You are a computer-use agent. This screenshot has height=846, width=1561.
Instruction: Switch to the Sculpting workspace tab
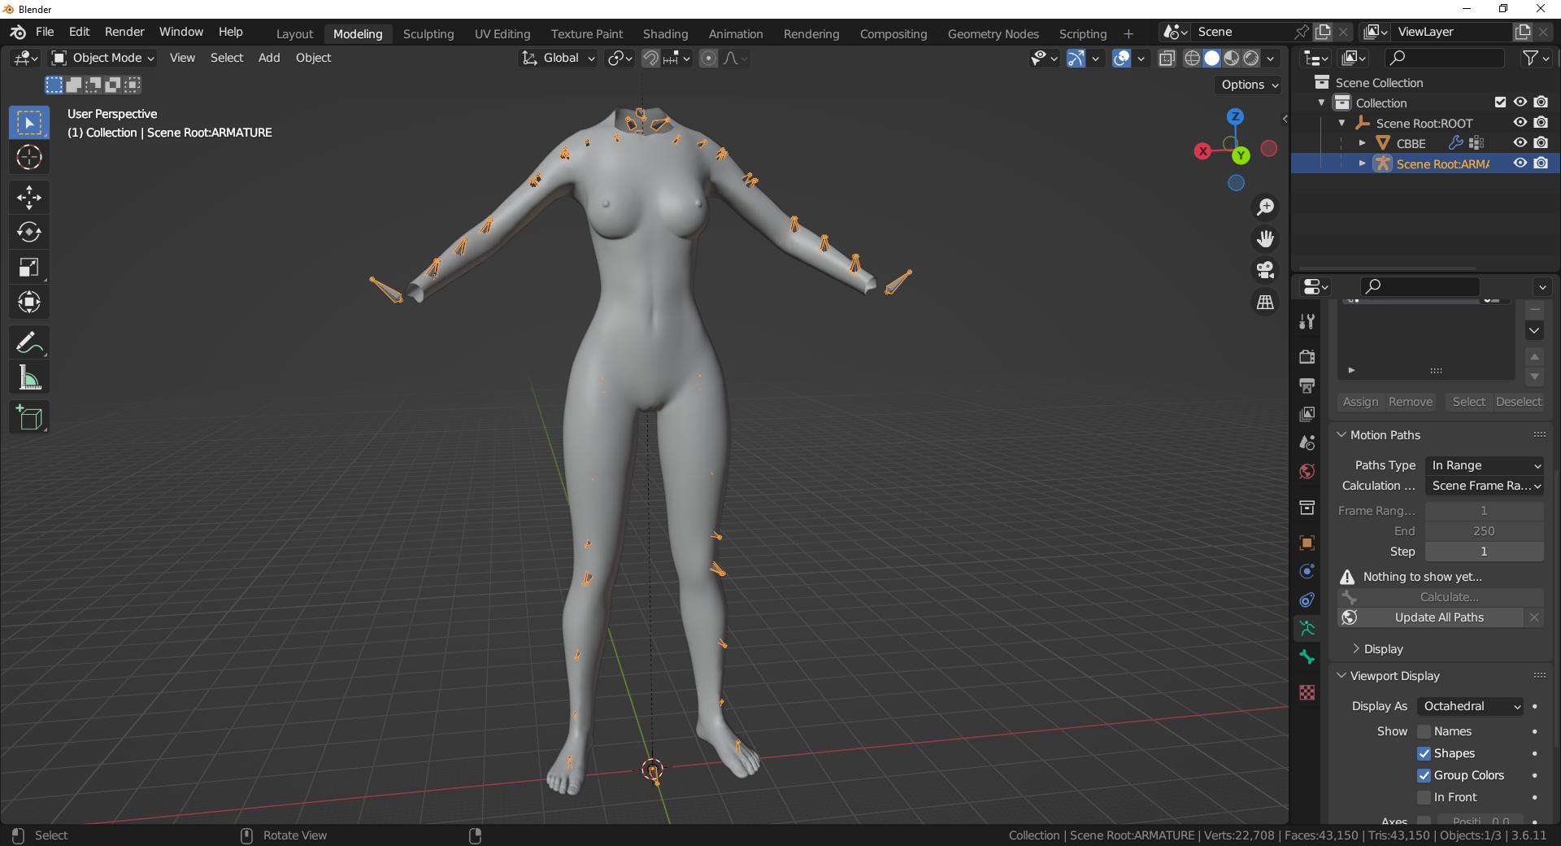[428, 33]
